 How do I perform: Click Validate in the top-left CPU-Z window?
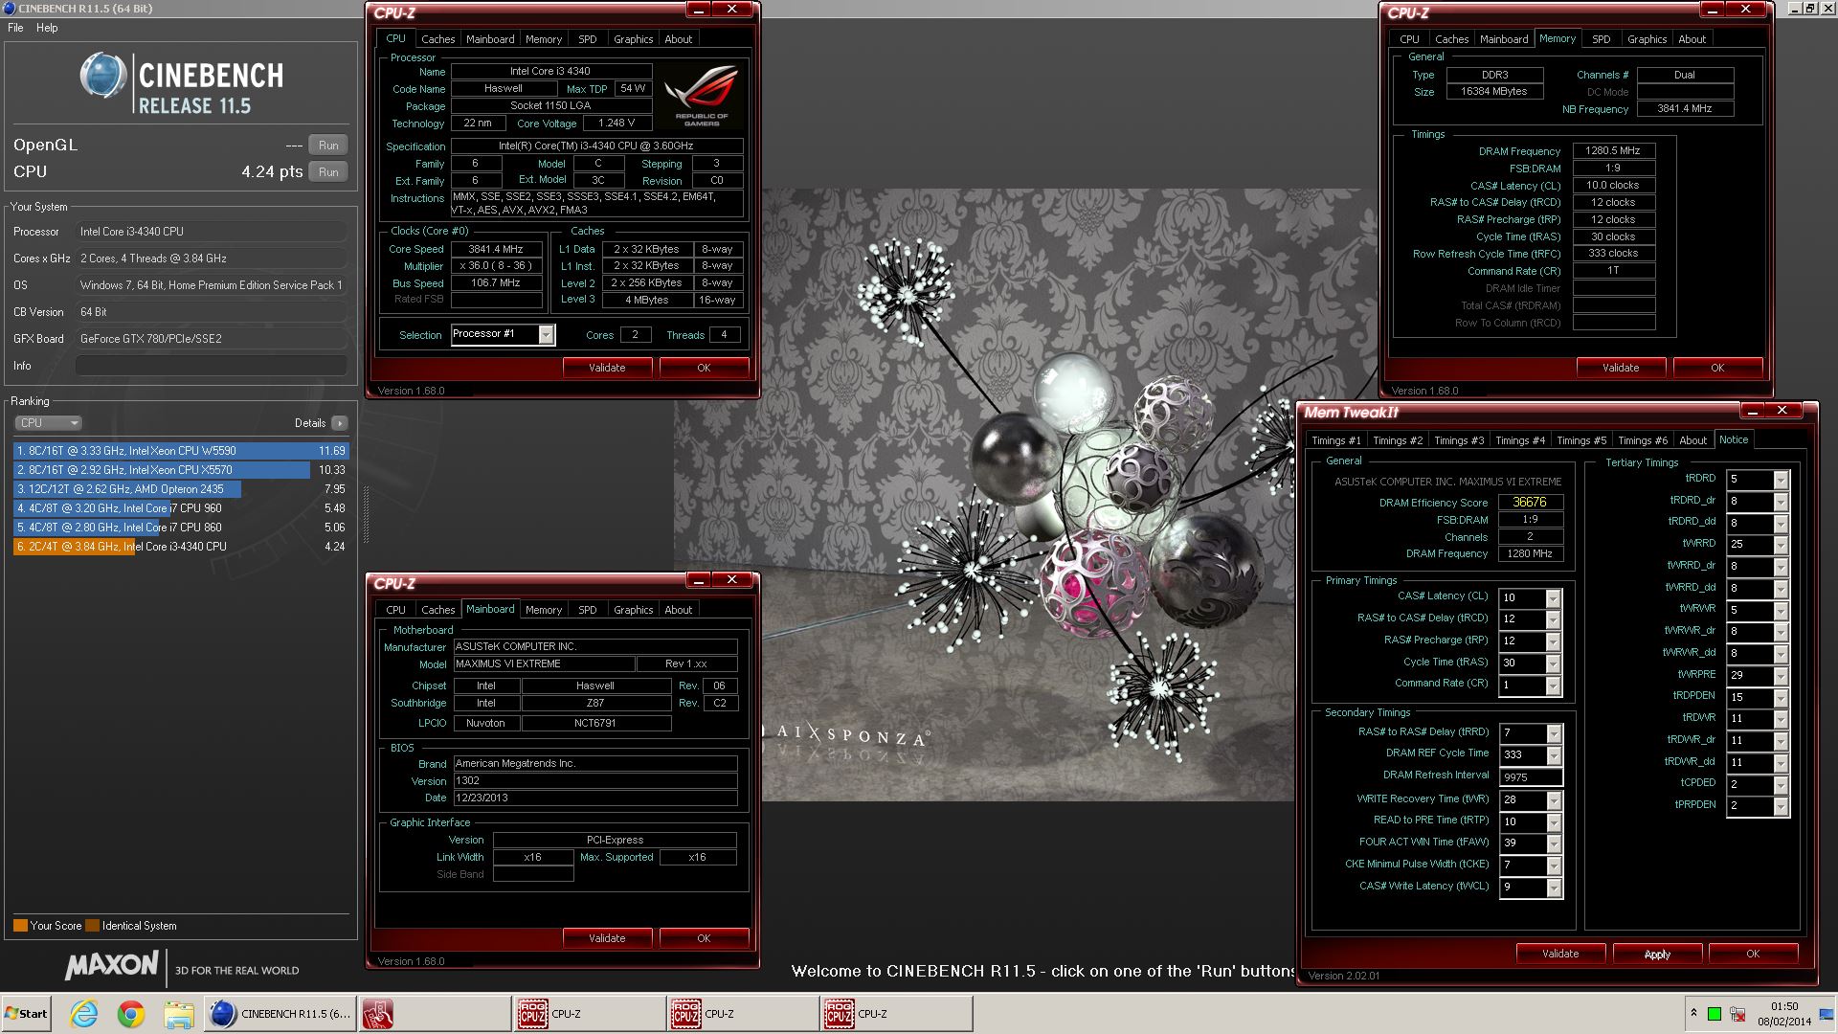coord(607,368)
